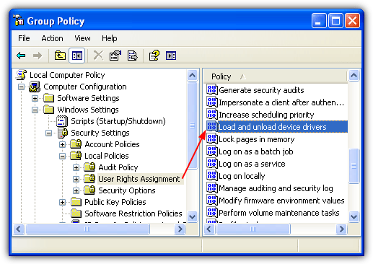Viewport: 373px width, 264px height.
Task: Select Impersonate a client after authentication policy
Action: click(x=281, y=102)
